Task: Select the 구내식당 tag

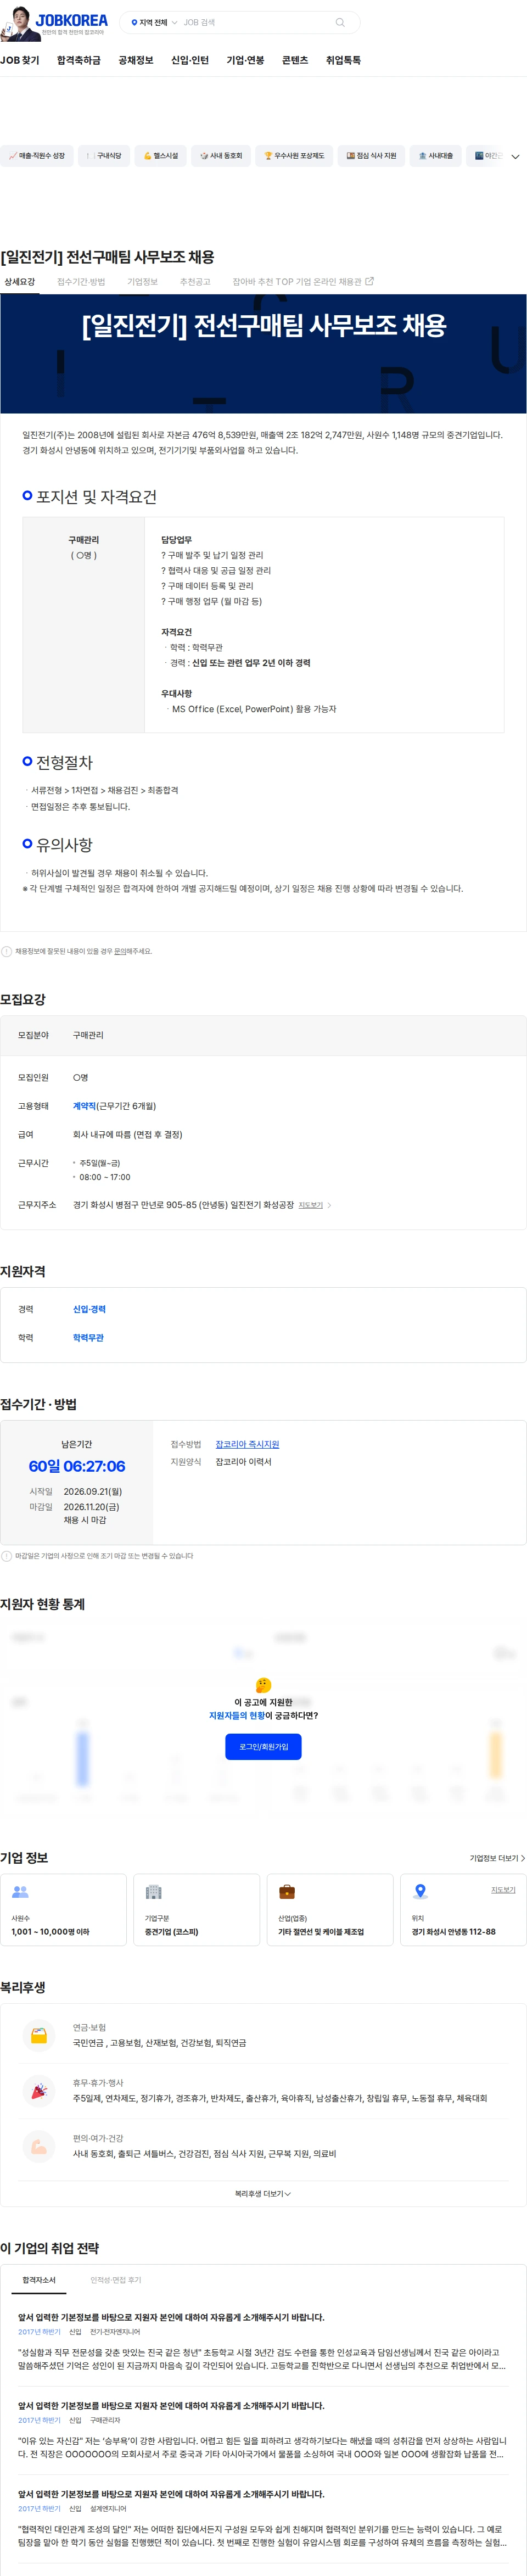Action: (x=103, y=156)
